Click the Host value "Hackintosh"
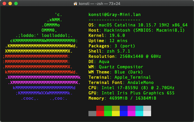Screen dimensions: 194x122 tap(117, 30)
